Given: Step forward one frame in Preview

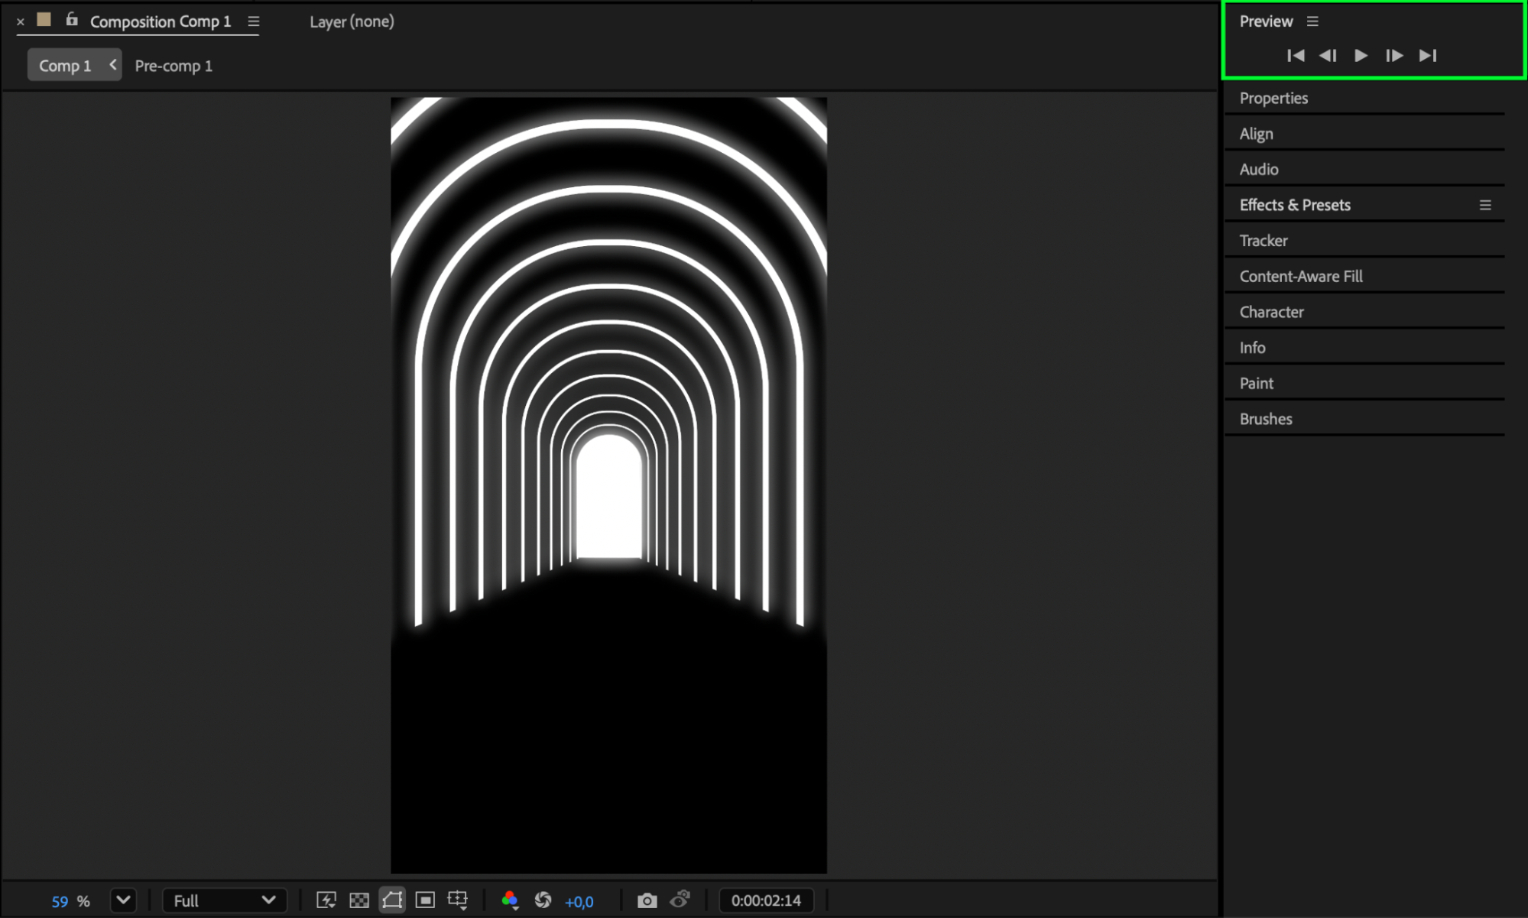Looking at the screenshot, I should click(1393, 55).
